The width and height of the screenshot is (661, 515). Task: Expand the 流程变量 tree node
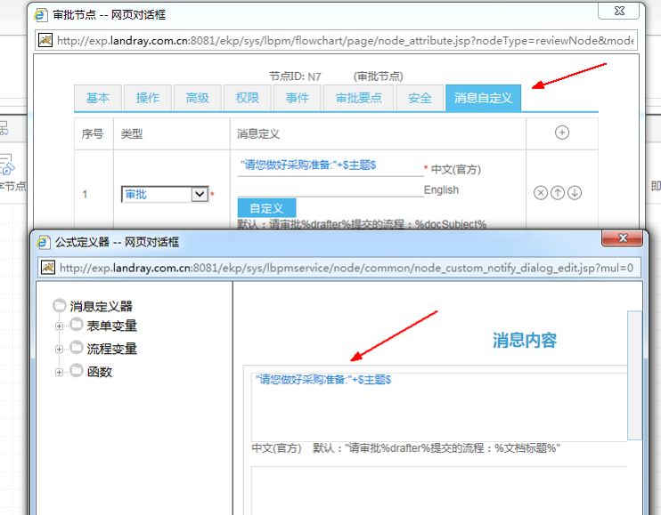pos(60,350)
